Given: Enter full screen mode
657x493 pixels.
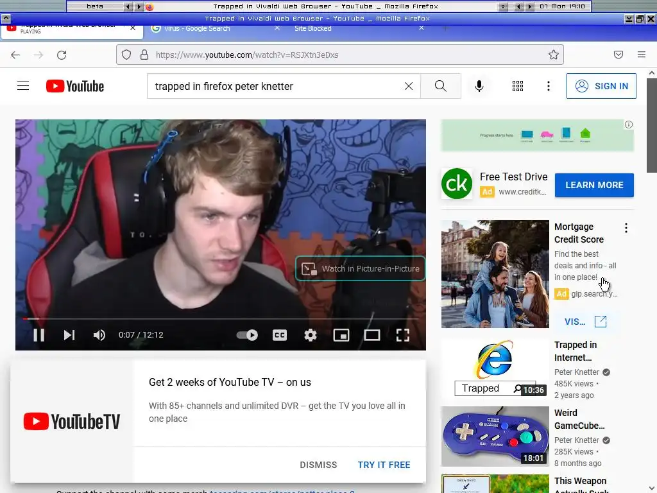Looking at the screenshot, I should [x=403, y=335].
